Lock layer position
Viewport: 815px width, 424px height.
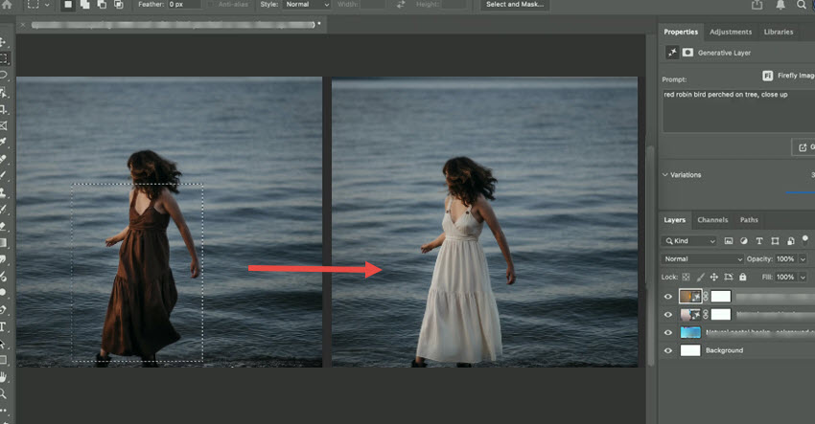click(714, 278)
